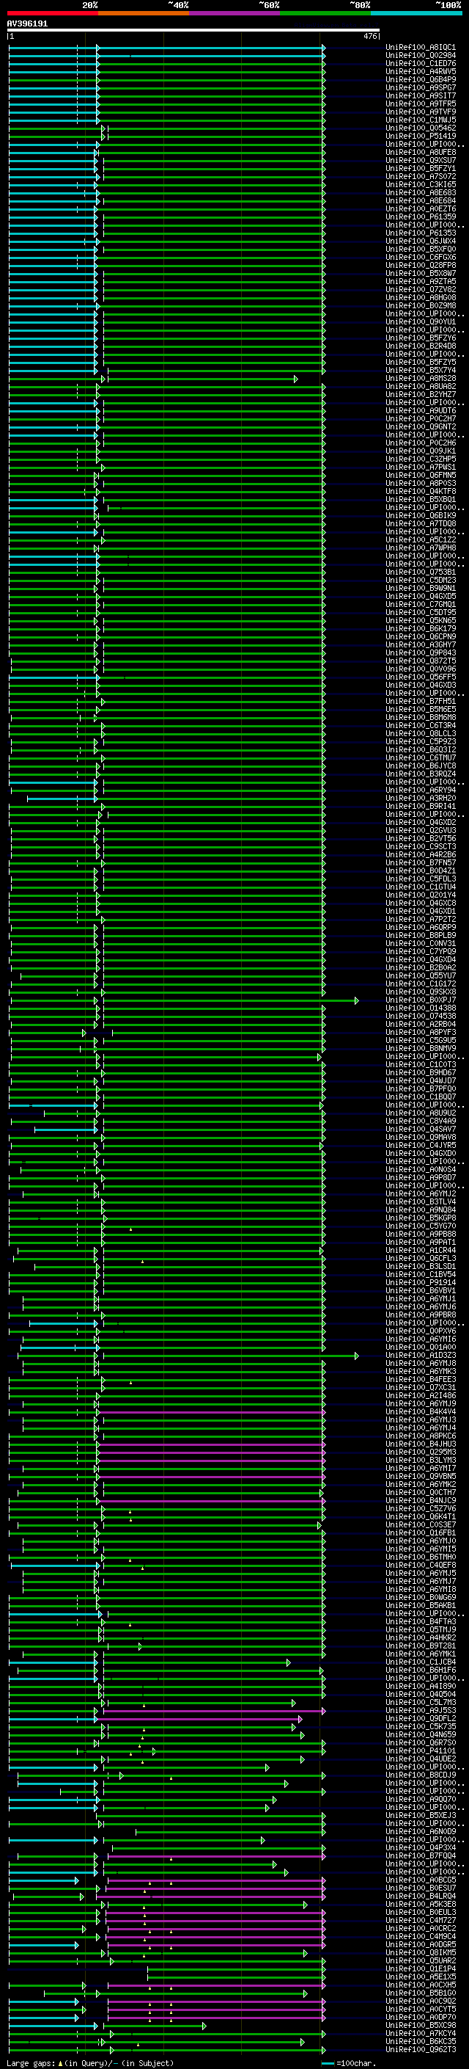Open hit UniRef100_Q4P3X4
The image size is (469, 2069).
click(x=420, y=1848)
